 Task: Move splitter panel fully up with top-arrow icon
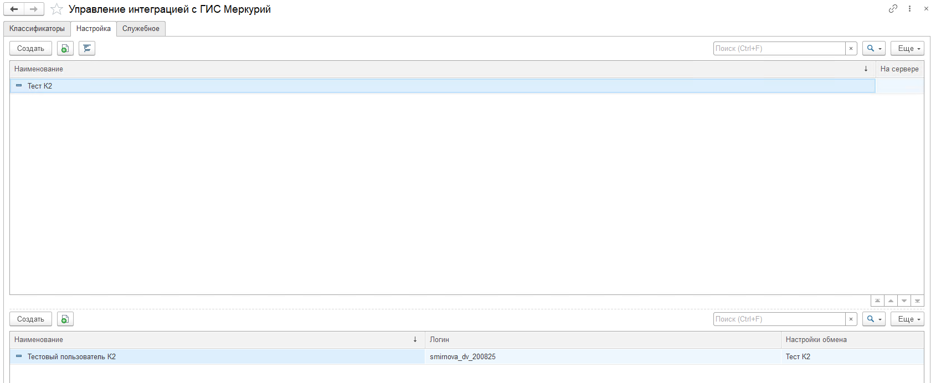(877, 301)
